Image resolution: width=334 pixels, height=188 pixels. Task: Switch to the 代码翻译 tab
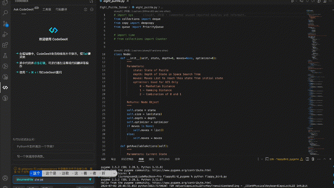61,9
